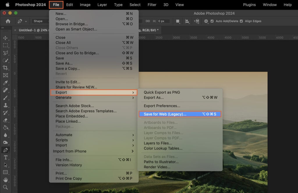
Task: Open the Photoshop Home screen
Action: point(8,21)
